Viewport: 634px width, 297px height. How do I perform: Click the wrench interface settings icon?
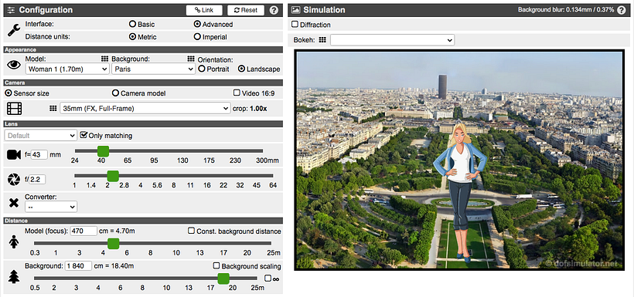pyautogui.click(x=14, y=30)
